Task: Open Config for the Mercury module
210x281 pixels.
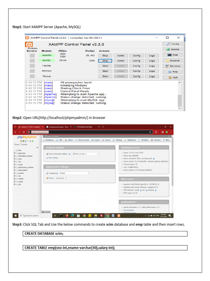Action: click(x=136, y=71)
